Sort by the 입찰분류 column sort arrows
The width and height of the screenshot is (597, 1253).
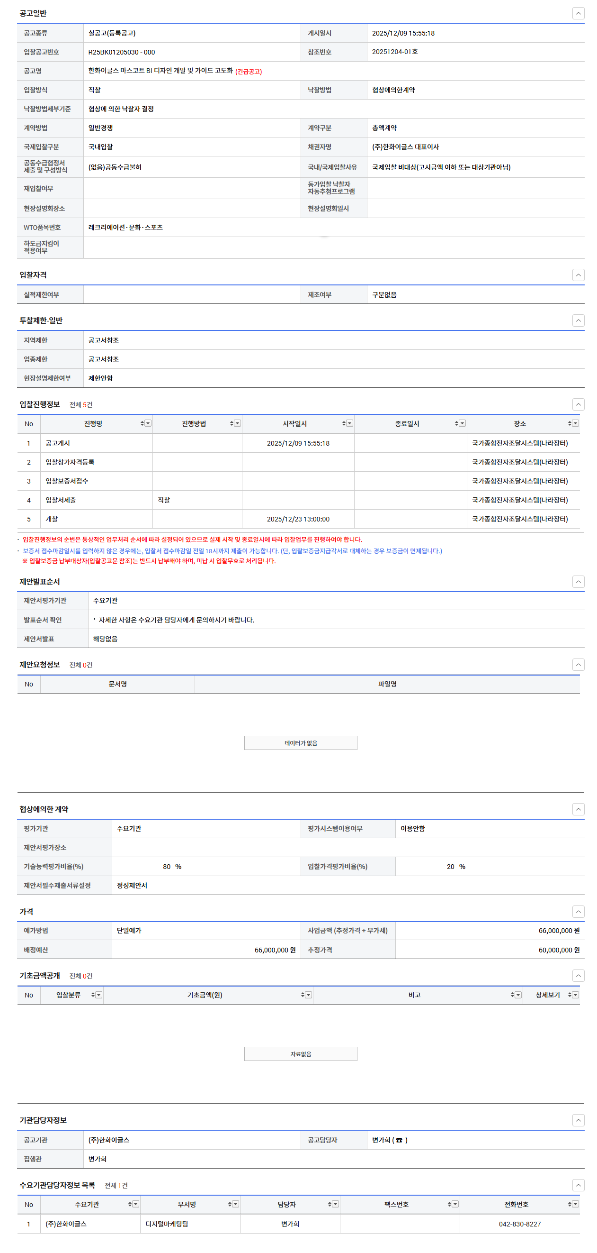[x=93, y=995]
